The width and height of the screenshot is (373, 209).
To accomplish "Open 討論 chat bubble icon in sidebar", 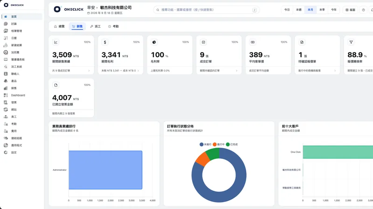I will 6,24.
